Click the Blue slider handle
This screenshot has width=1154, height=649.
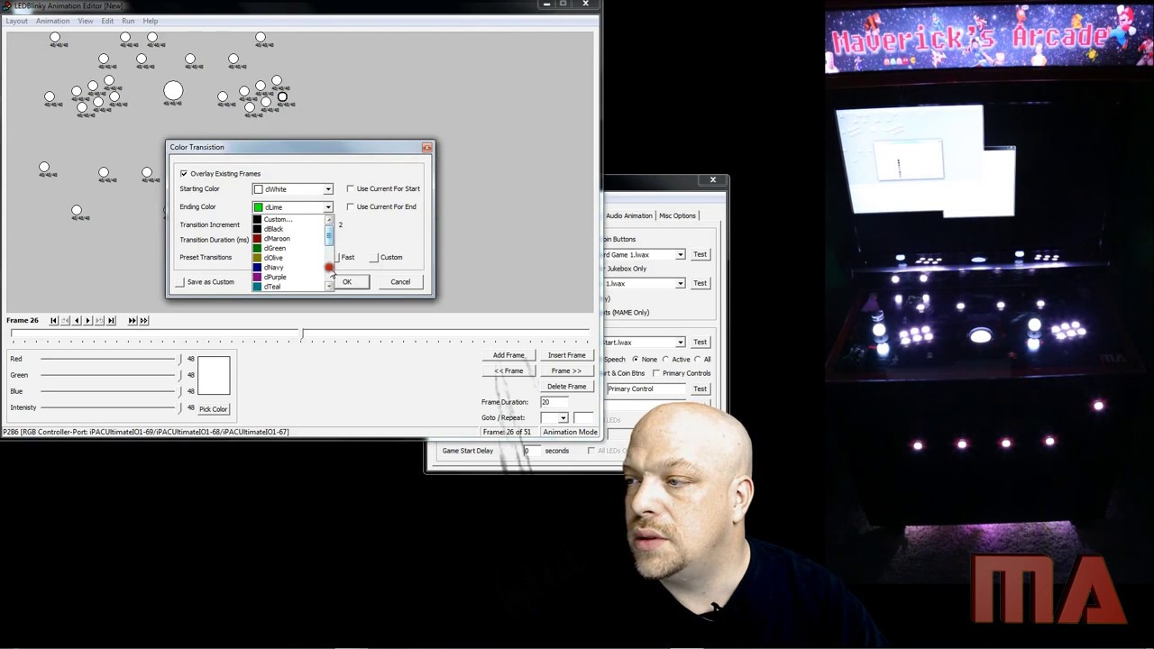point(179,391)
